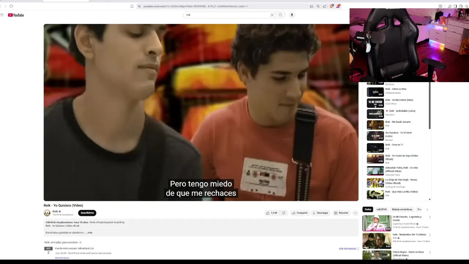Open VER ENTRADAS tickets link
469x264 pixels.
[x=348, y=249]
